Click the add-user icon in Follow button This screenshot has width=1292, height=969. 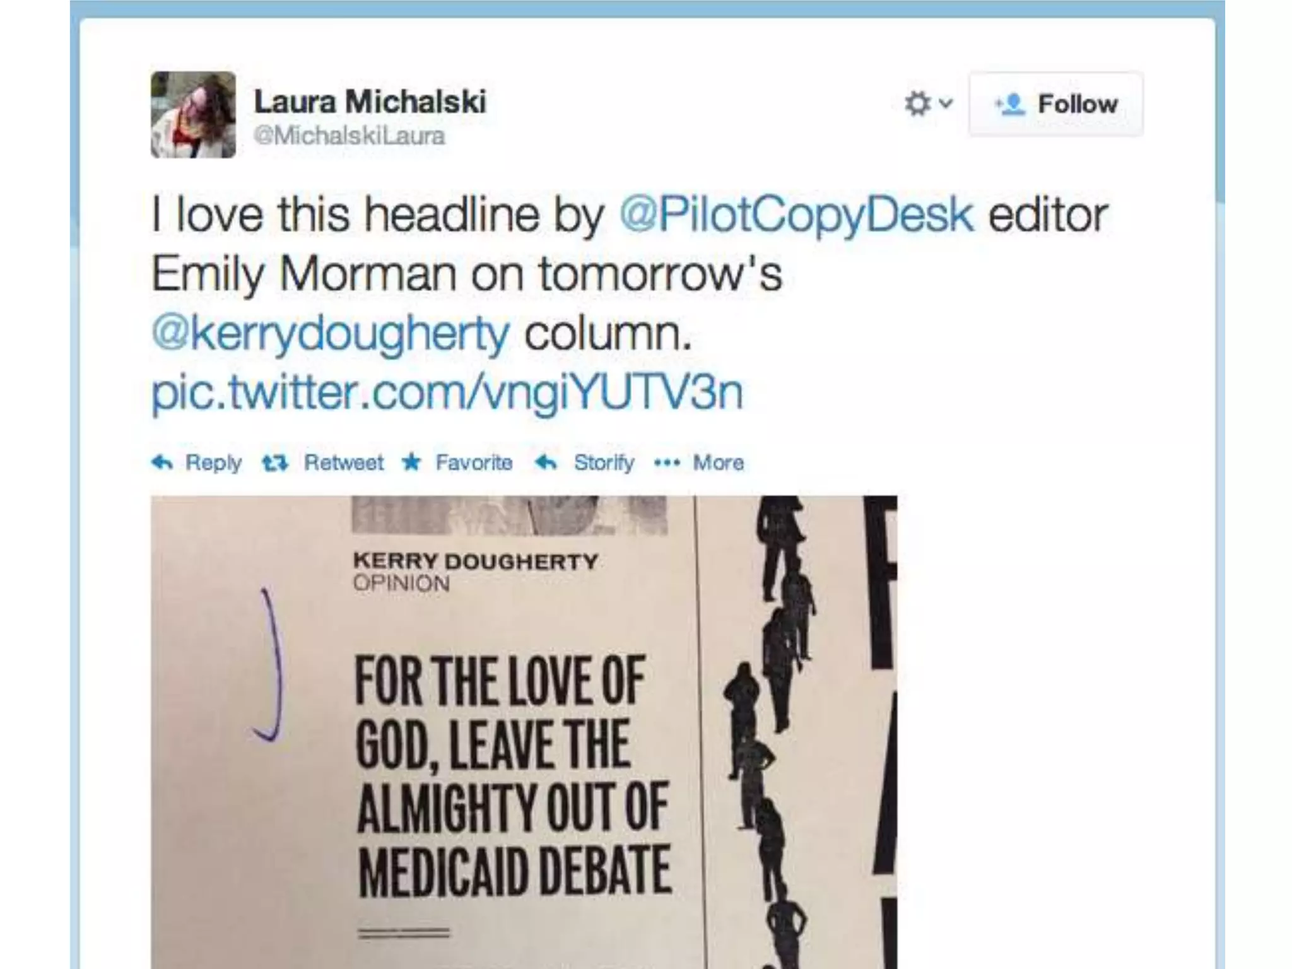[1011, 104]
